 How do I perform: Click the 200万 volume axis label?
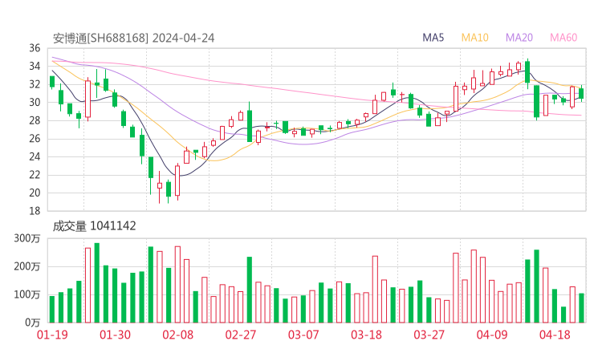click(x=27, y=266)
